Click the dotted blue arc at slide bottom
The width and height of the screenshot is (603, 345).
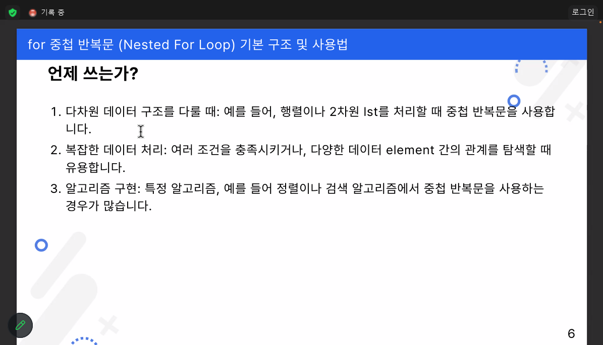pos(85,341)
